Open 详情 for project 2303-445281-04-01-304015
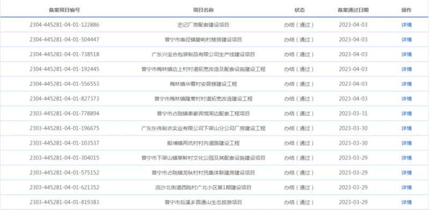This screenshot has height=210, width=429. pyautogui.click(x=406, y=158)
